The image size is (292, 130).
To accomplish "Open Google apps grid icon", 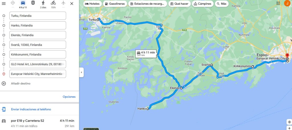I will pos(278,3).
